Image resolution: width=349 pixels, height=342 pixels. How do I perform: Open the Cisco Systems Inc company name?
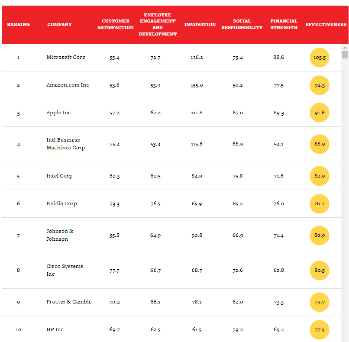(x=65, y=270)
